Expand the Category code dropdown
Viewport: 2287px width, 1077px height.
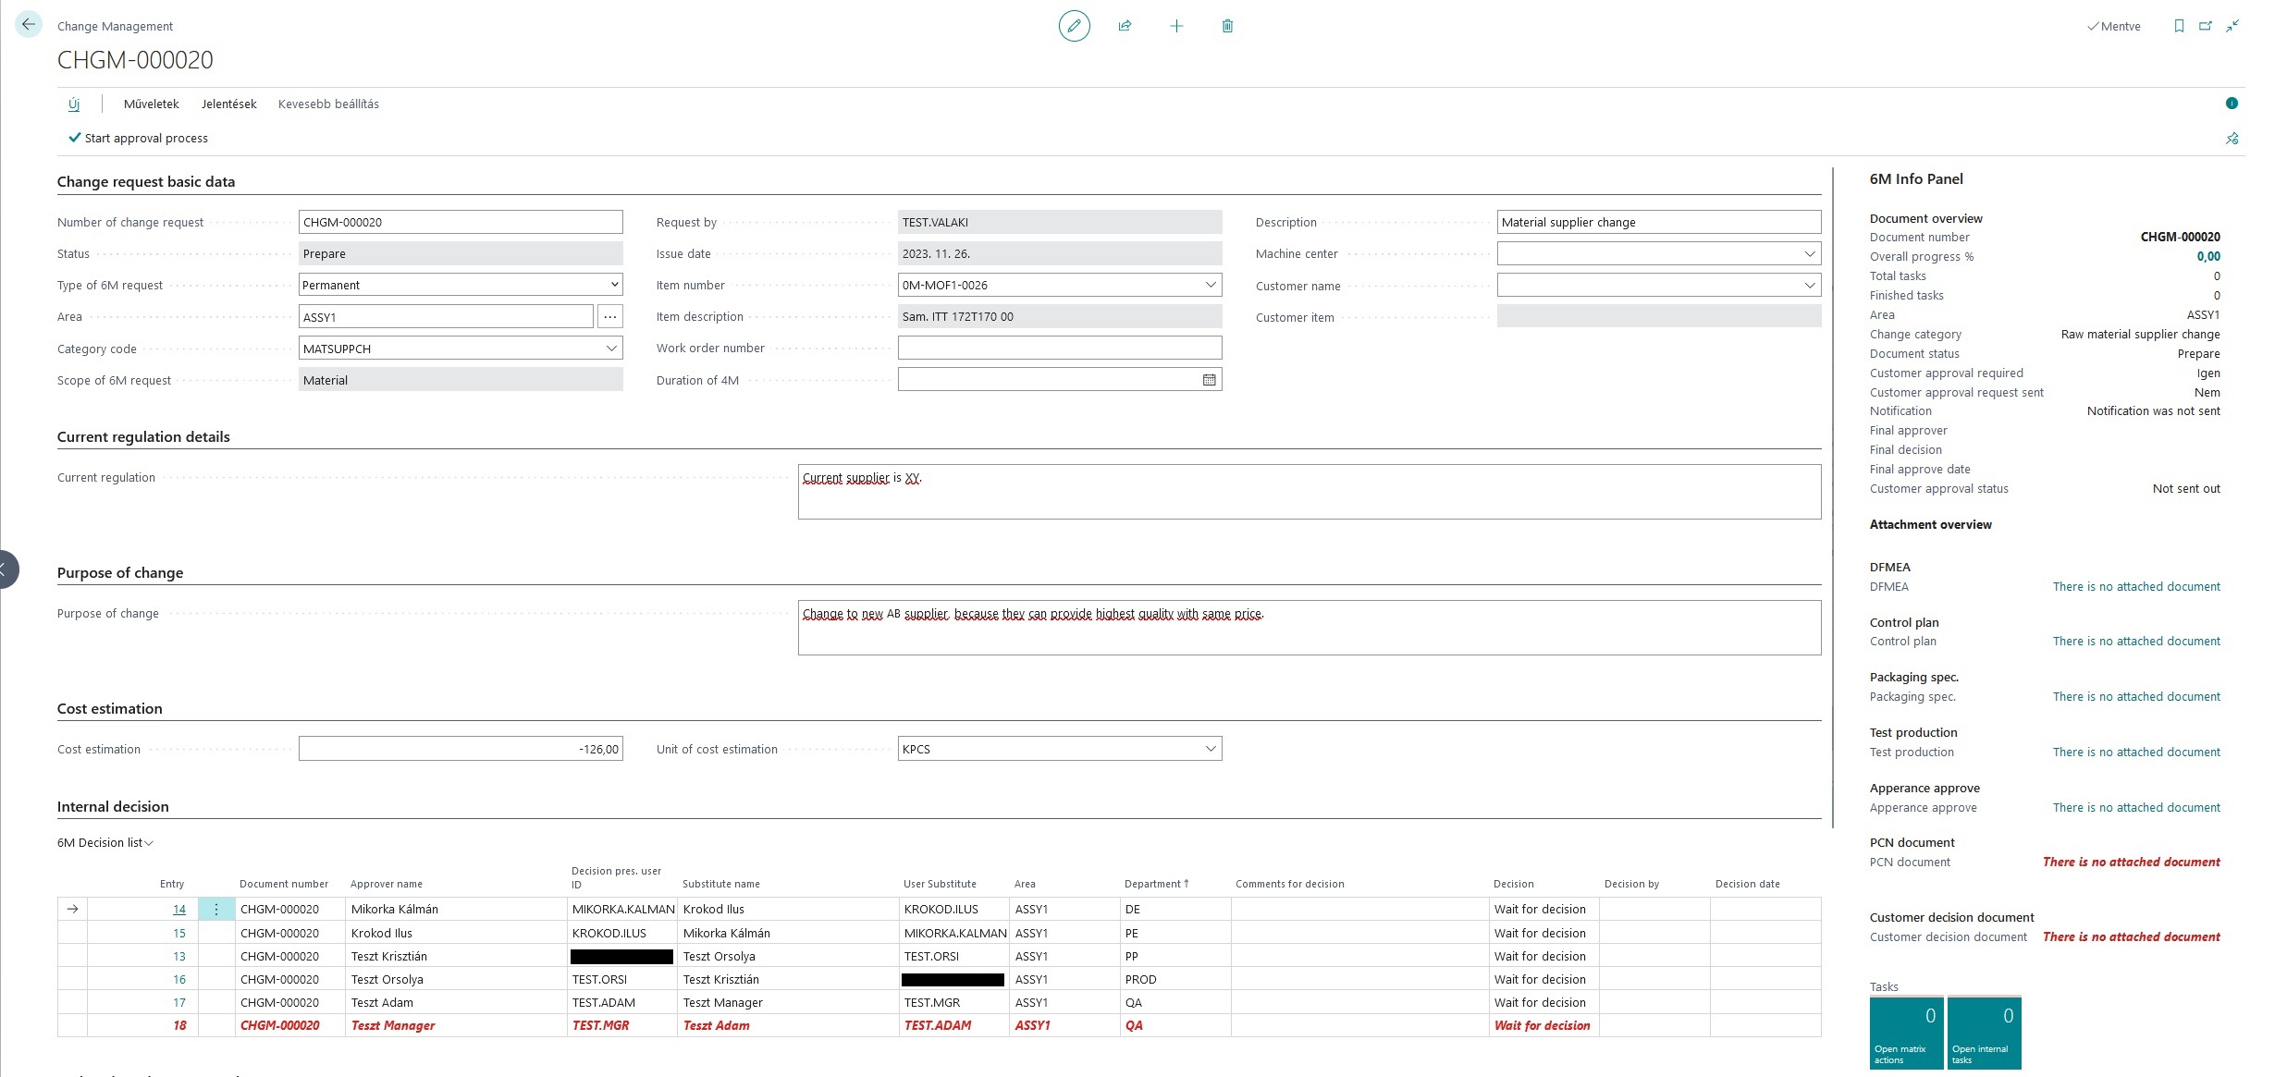pyautogui.click(x=611, y=349)
